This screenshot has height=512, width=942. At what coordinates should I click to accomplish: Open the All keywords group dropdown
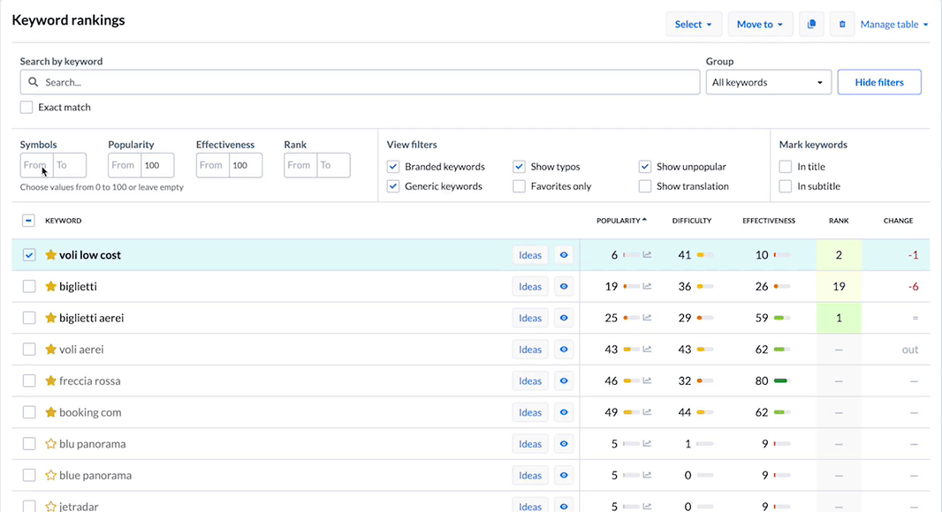[x=768, y=82]
